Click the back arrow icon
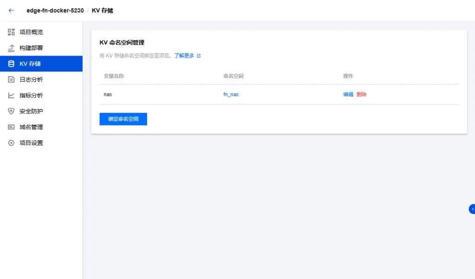 pos(12,10)
